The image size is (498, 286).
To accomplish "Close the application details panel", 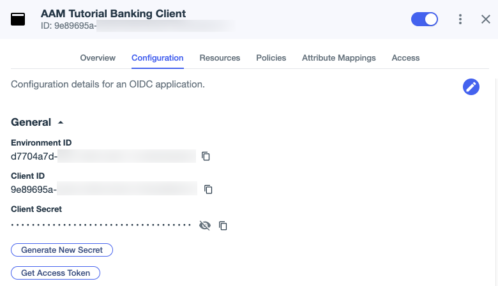I will (x=485, y=19).
